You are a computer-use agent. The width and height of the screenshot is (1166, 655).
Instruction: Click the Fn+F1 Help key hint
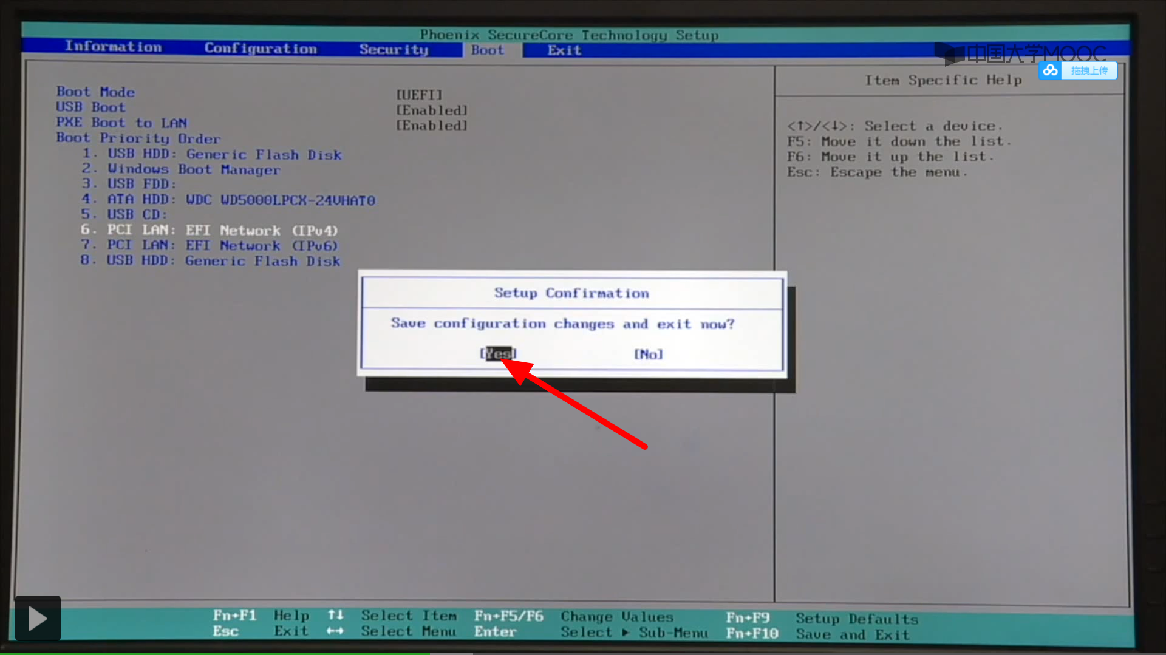point(261,616)
